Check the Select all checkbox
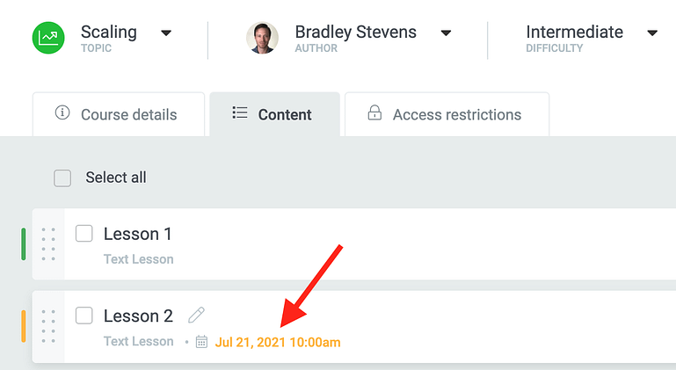 tap(62, 178)
